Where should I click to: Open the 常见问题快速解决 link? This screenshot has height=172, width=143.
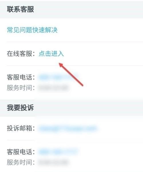[32, 30]
